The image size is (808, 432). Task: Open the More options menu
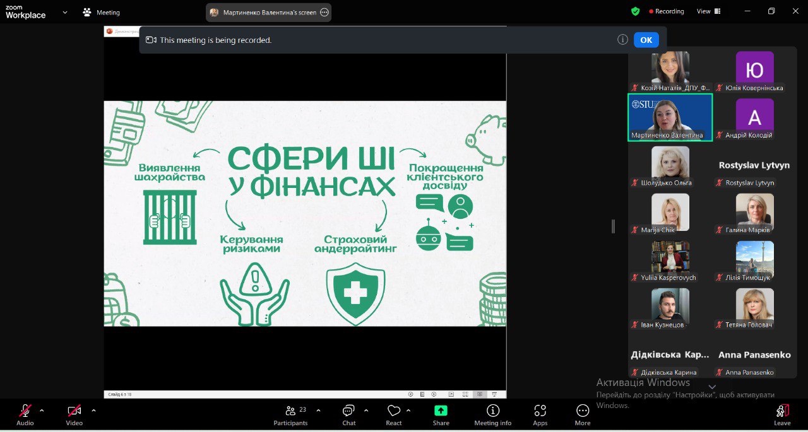tap(582, 414)
